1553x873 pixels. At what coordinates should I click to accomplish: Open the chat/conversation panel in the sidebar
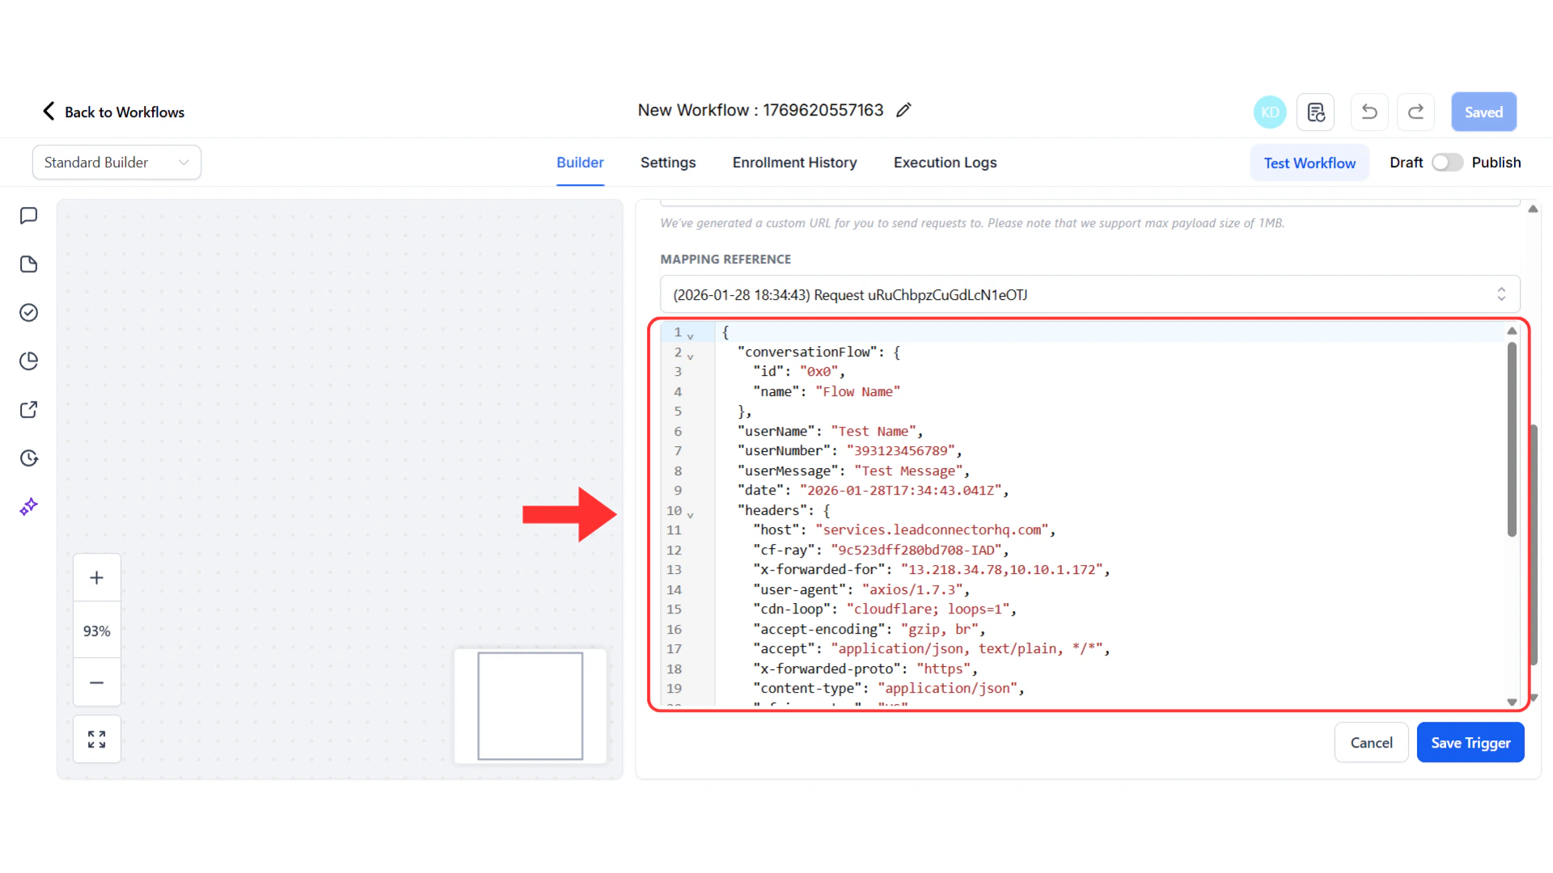pyautogui.click(x=29, y=215)
